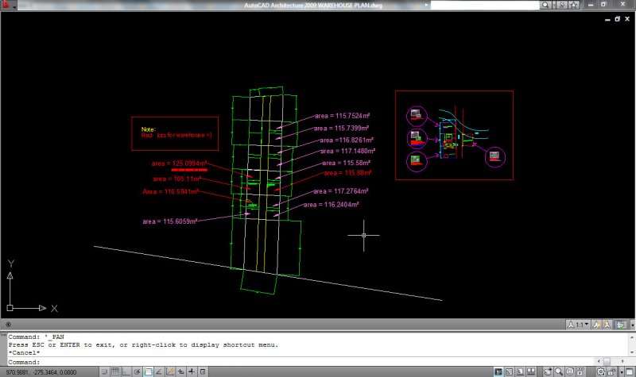Image resolution: width=636 pixels, height=377 pixels.
Task: Toggle Object Snap Tracking in status bar
Action: (159, 371)
